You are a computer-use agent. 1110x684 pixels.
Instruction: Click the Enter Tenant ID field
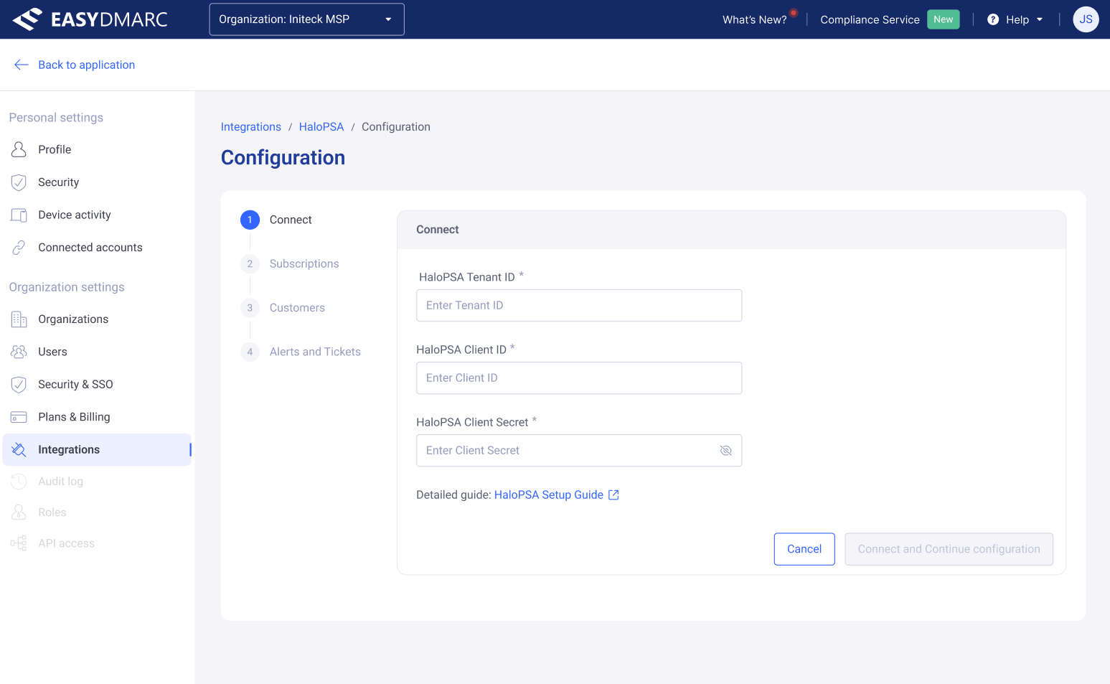(578, 305)
